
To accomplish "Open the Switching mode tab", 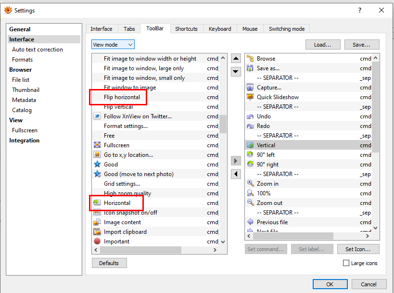I will pyautogui.click(x=287, y=29).
